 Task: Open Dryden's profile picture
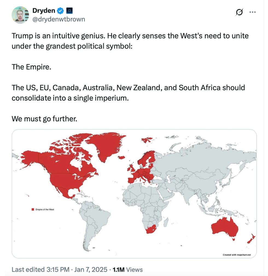pyautogui.click(x=21, y=15)
